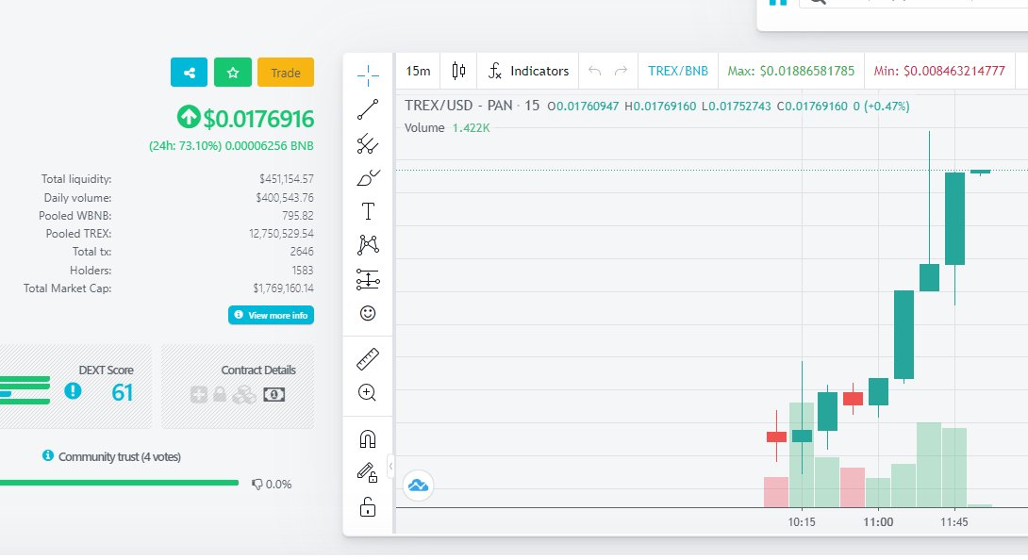Image resolution: width=1028 pixels, height=560 pixels.
Task: Click the Min price label
Action: [x=938, y=71]
